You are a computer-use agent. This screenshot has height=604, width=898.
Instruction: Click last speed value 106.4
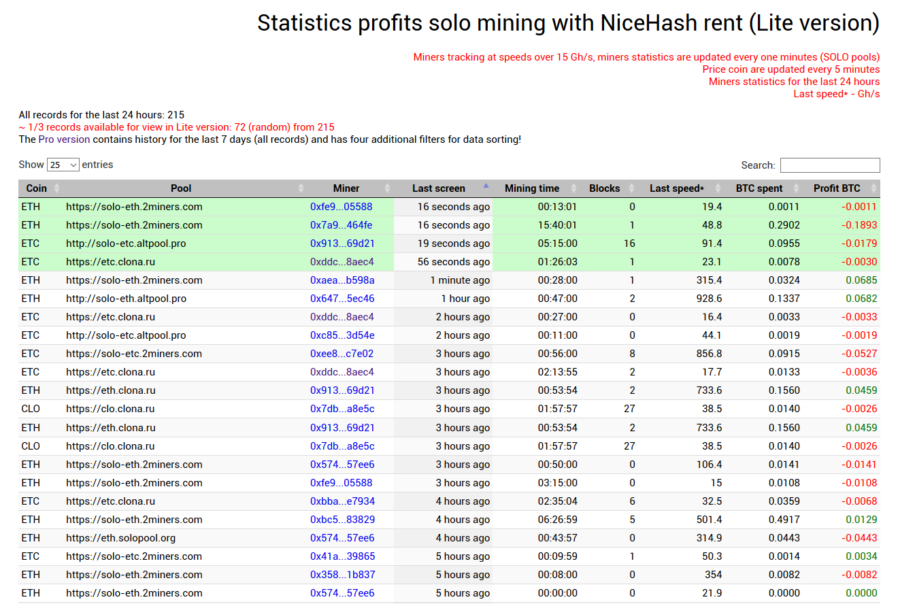[x=709, y=465]
